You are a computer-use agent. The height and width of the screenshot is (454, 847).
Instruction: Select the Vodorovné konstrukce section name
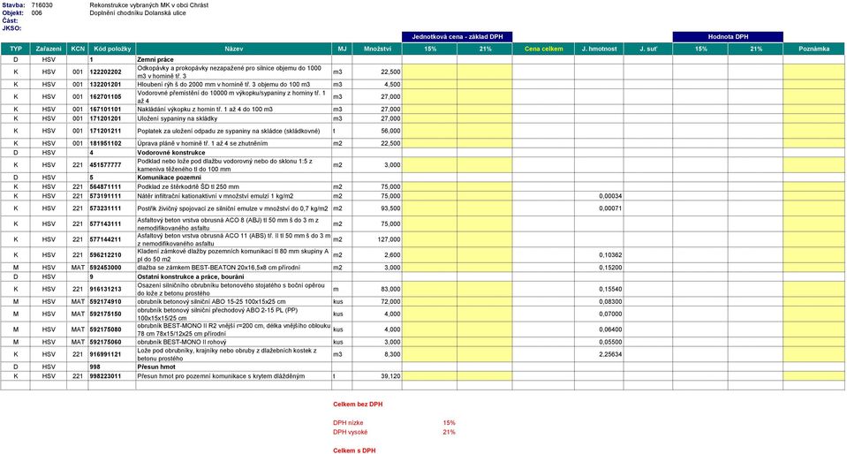click(171, 153)
